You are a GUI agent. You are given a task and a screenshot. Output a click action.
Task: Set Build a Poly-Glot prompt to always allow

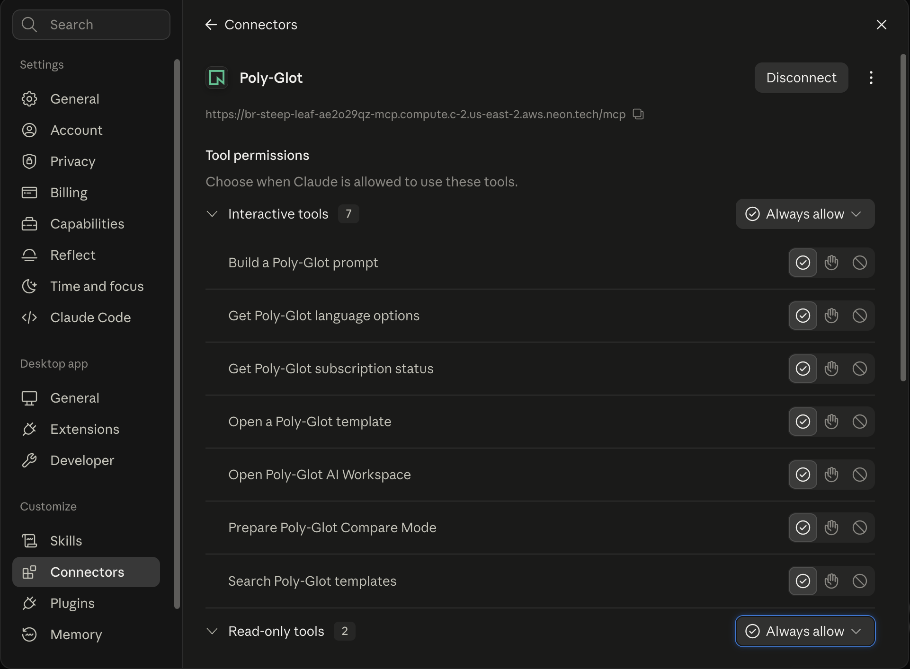click(x=803, y=263)
